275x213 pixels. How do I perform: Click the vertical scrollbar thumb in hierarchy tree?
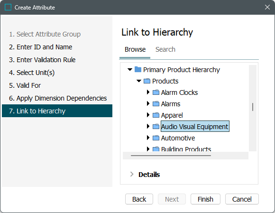[253, 107]
